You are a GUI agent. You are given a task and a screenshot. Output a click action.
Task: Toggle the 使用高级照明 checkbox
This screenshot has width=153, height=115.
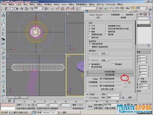pyautogui.click(x=90, y=44)
